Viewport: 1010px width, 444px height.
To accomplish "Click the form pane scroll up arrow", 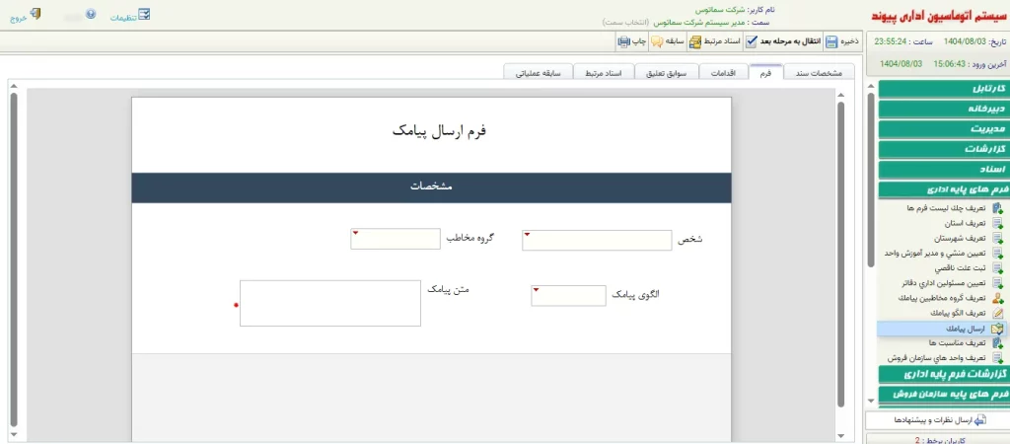I will pyautogui.click(x=840, y=96).
